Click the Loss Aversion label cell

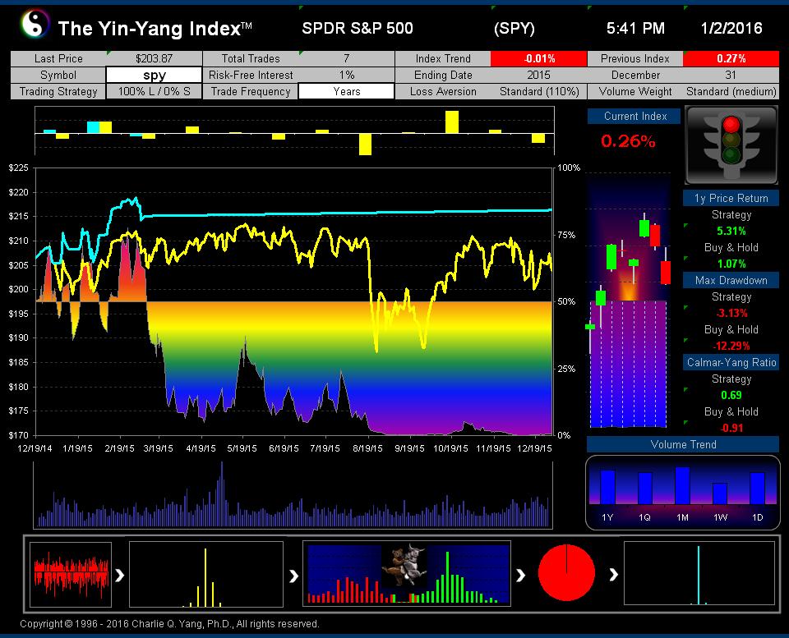tap(443, 91)
